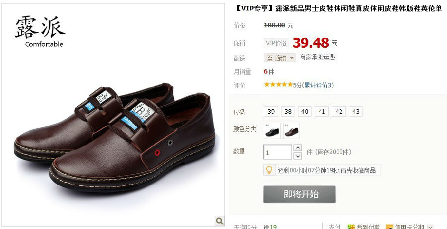Expand the credit card installment dropdown arrow

pos(430,227)
